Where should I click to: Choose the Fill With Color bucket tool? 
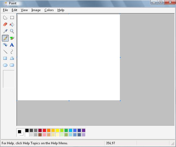click(x=12, y=24)
